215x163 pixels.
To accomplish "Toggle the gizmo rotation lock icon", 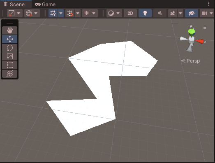I will click(x=205, y=27).
